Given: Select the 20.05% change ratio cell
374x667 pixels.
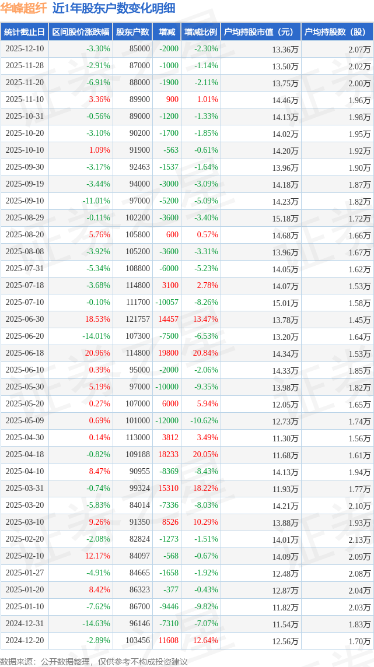Looking at the screenshot, I should [205, 455].
